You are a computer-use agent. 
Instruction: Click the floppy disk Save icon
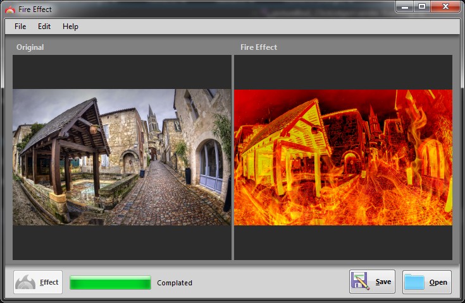coord(360,281)
